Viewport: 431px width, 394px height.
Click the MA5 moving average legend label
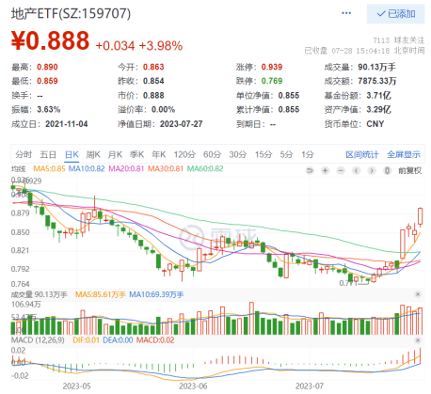point(49,168)
